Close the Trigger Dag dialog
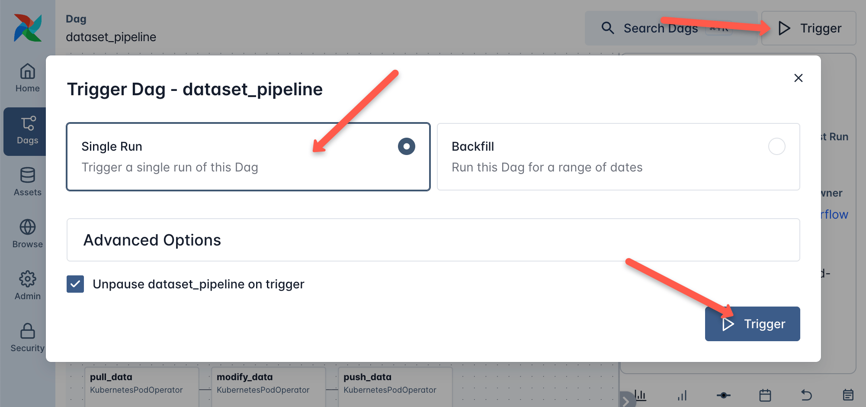The width and height of the screenshot is (866, 407). (799, 78)
